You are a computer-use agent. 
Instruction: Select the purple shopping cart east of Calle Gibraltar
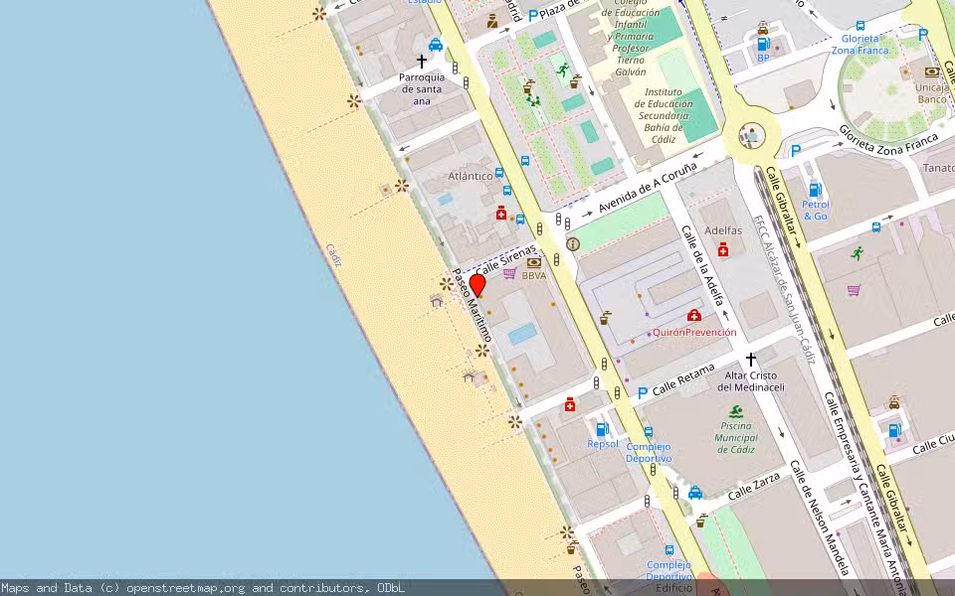pyautogui.click(x=854, y=291)
